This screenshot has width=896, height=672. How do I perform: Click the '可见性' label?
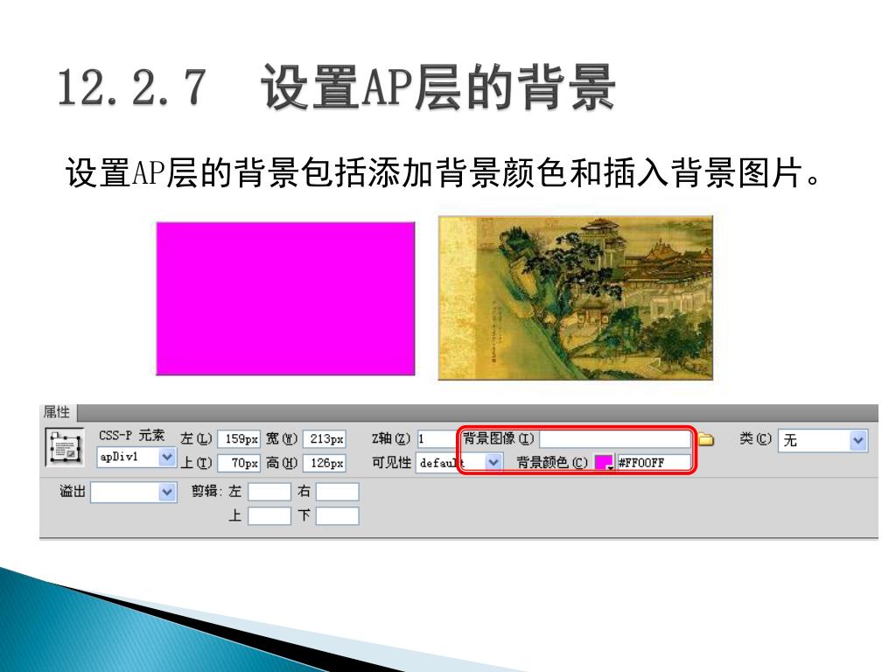391,462
